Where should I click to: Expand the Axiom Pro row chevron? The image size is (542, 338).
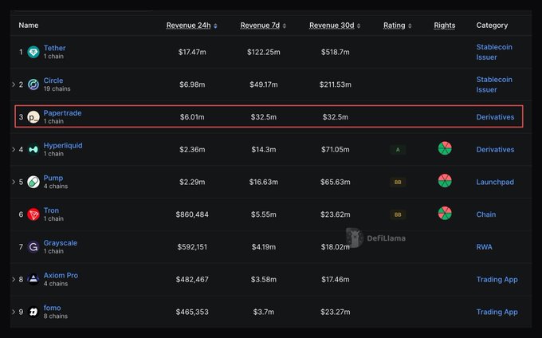pos(14,279)
